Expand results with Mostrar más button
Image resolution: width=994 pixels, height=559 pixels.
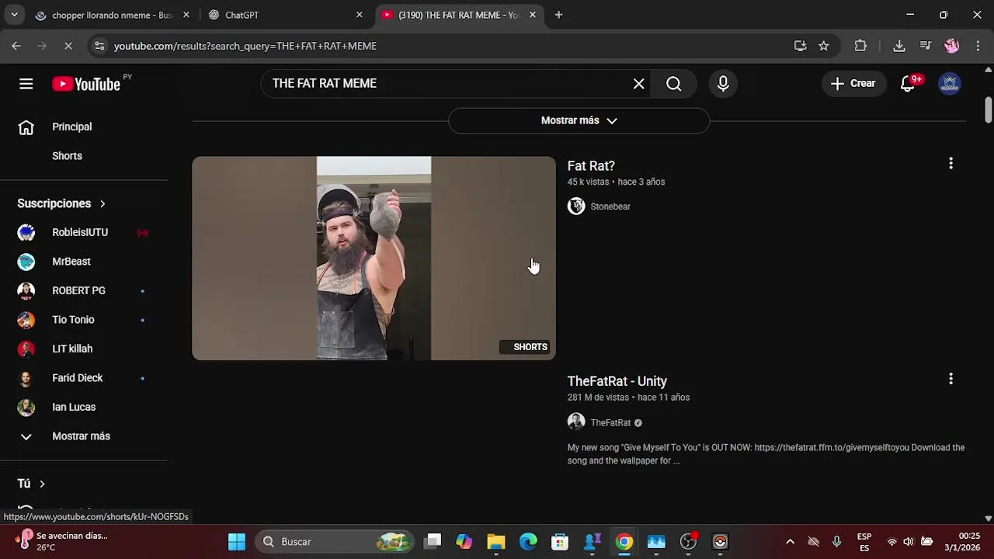click(x=579, y=120)
